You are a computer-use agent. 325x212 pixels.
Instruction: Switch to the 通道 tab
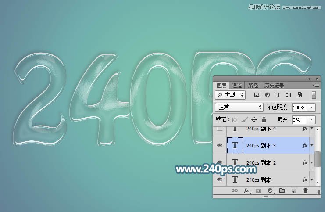[x=237, y=86]
